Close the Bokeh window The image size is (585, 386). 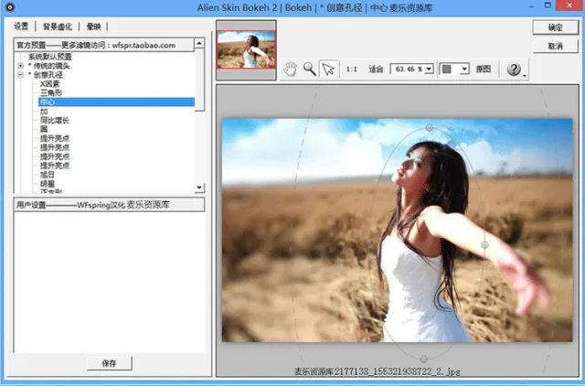pyautogui.click(x=569, y=5)
